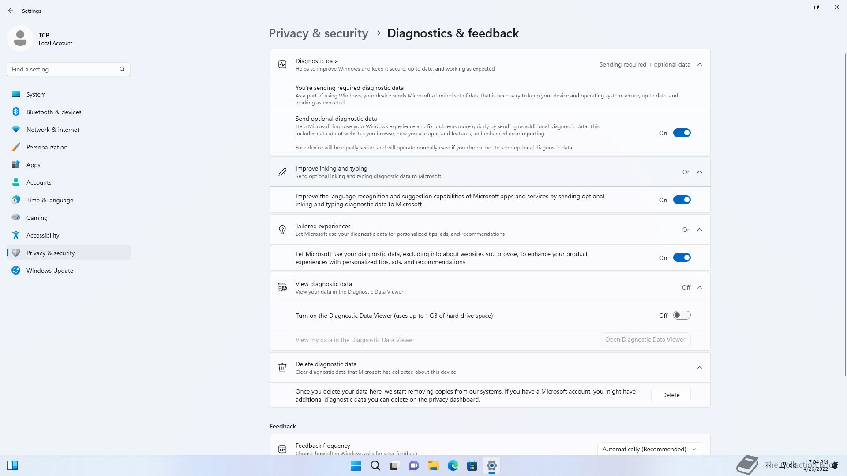Select Bluetooth & devices in sidebar
The width and height of the screenshot is (847, 476).
(x=69, y=112)
